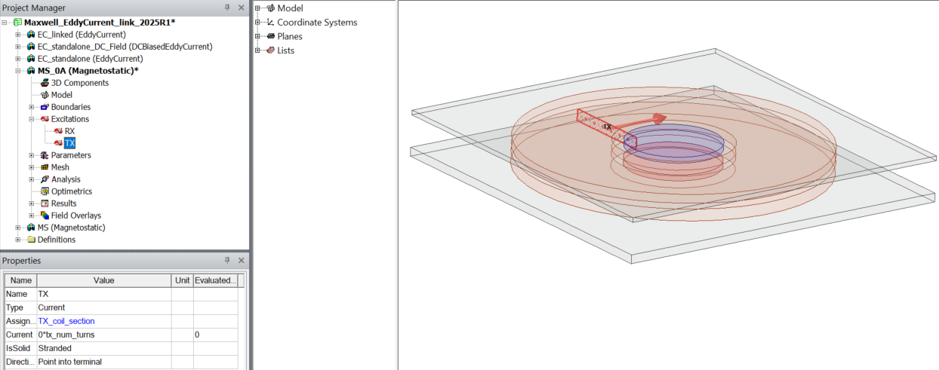The width and height of the screenshot is (939, 370).
Task: Select the RX excitation label
Action: [x=70, y=131]
